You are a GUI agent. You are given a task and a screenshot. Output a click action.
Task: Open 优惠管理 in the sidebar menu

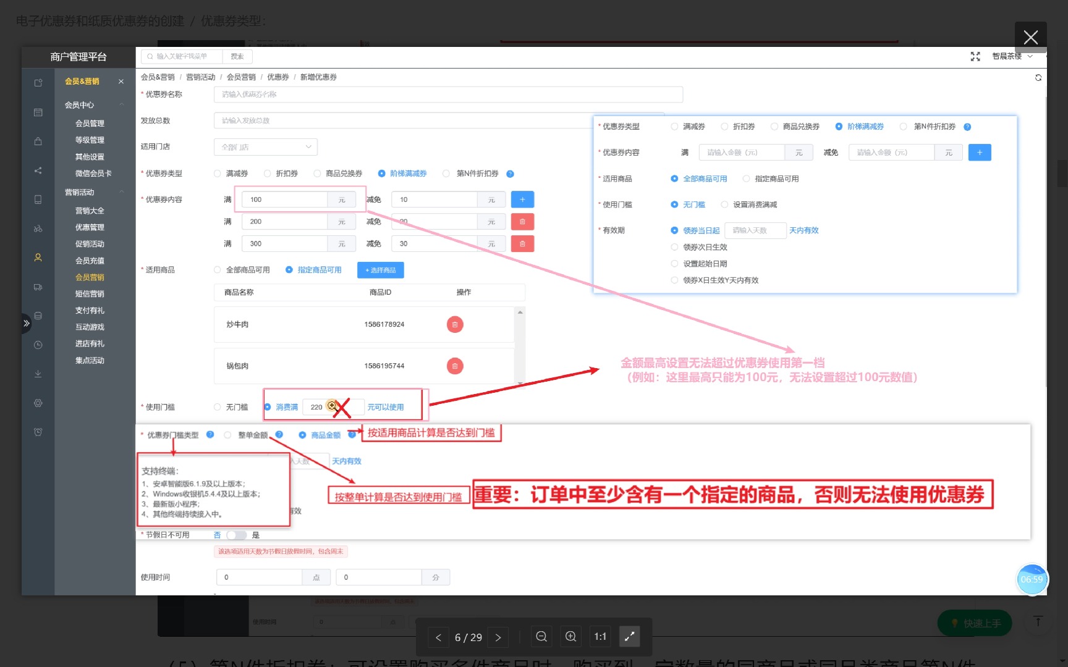pyautogui.click(x=90, y=227)
